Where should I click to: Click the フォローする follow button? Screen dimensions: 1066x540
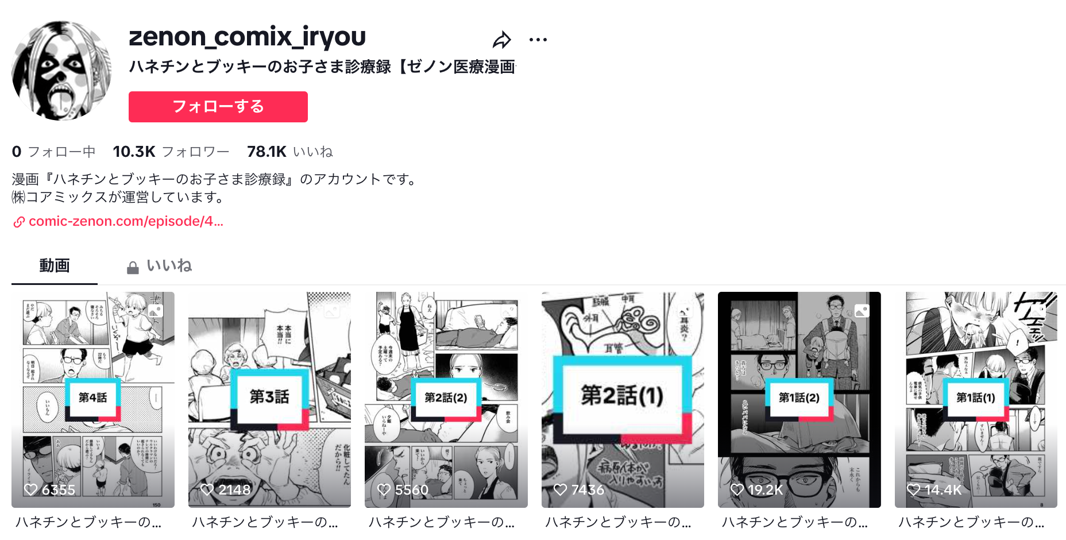(x=218, y=107)
